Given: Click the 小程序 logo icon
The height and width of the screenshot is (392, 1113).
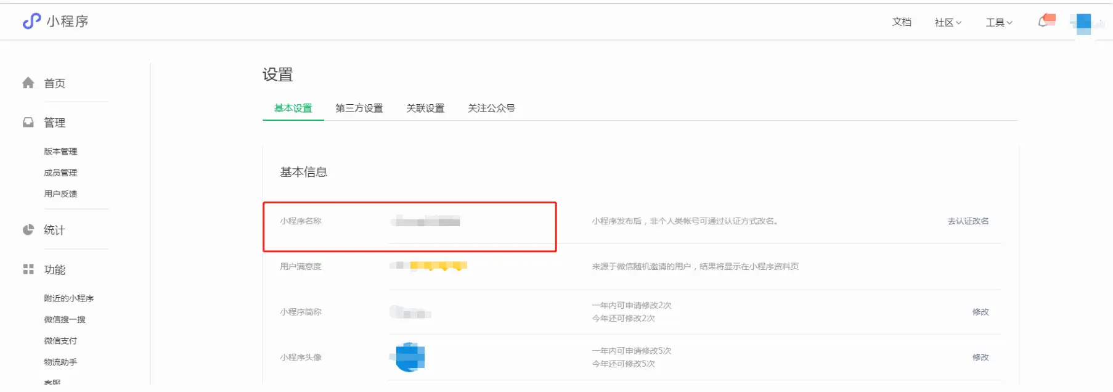Looking at the screenshot, I should (x=31, y=22).
